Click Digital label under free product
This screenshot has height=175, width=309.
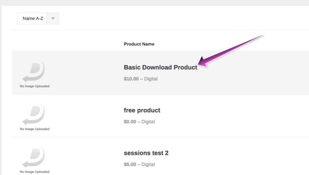(148, 122)
